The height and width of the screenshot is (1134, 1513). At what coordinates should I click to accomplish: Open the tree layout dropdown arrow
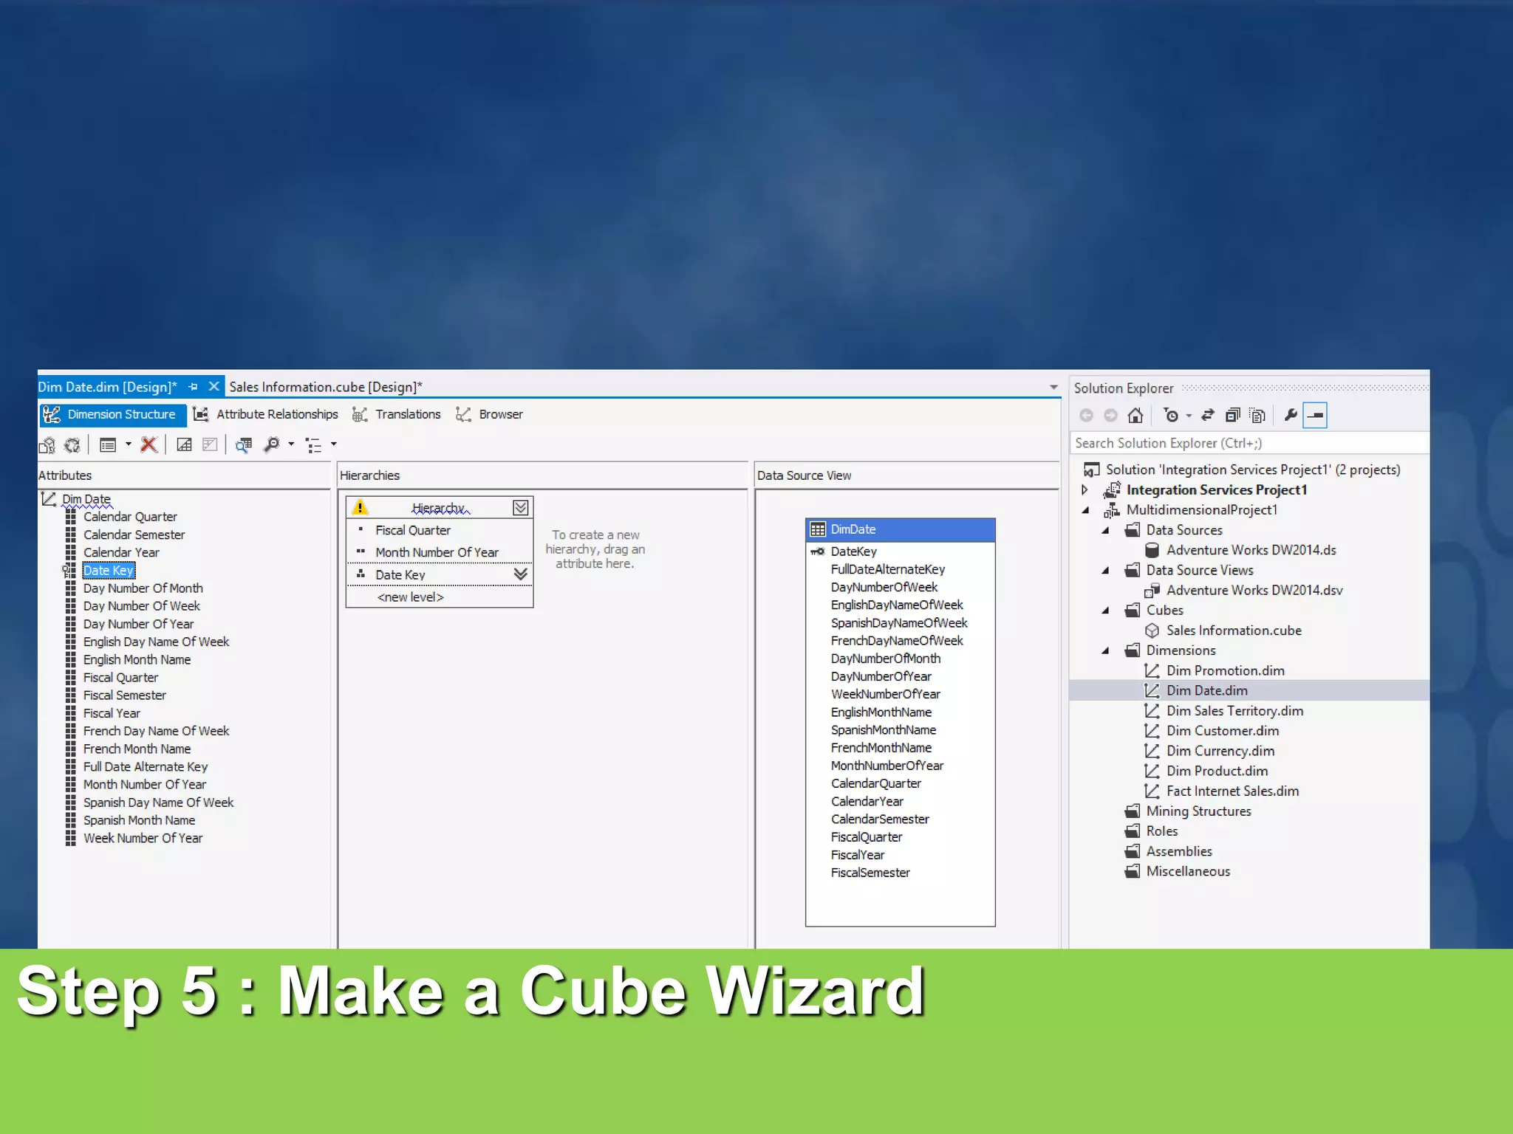pyautogui.click(x=334, y=444)
